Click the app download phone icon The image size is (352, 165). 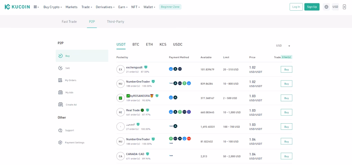coord(344,7)
